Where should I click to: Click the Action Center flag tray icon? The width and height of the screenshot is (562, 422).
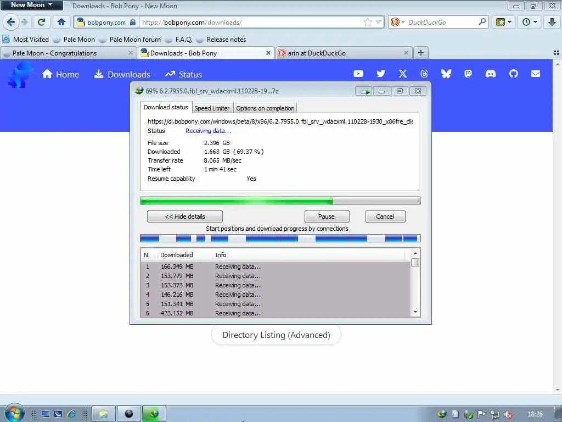tap(481, 414)
